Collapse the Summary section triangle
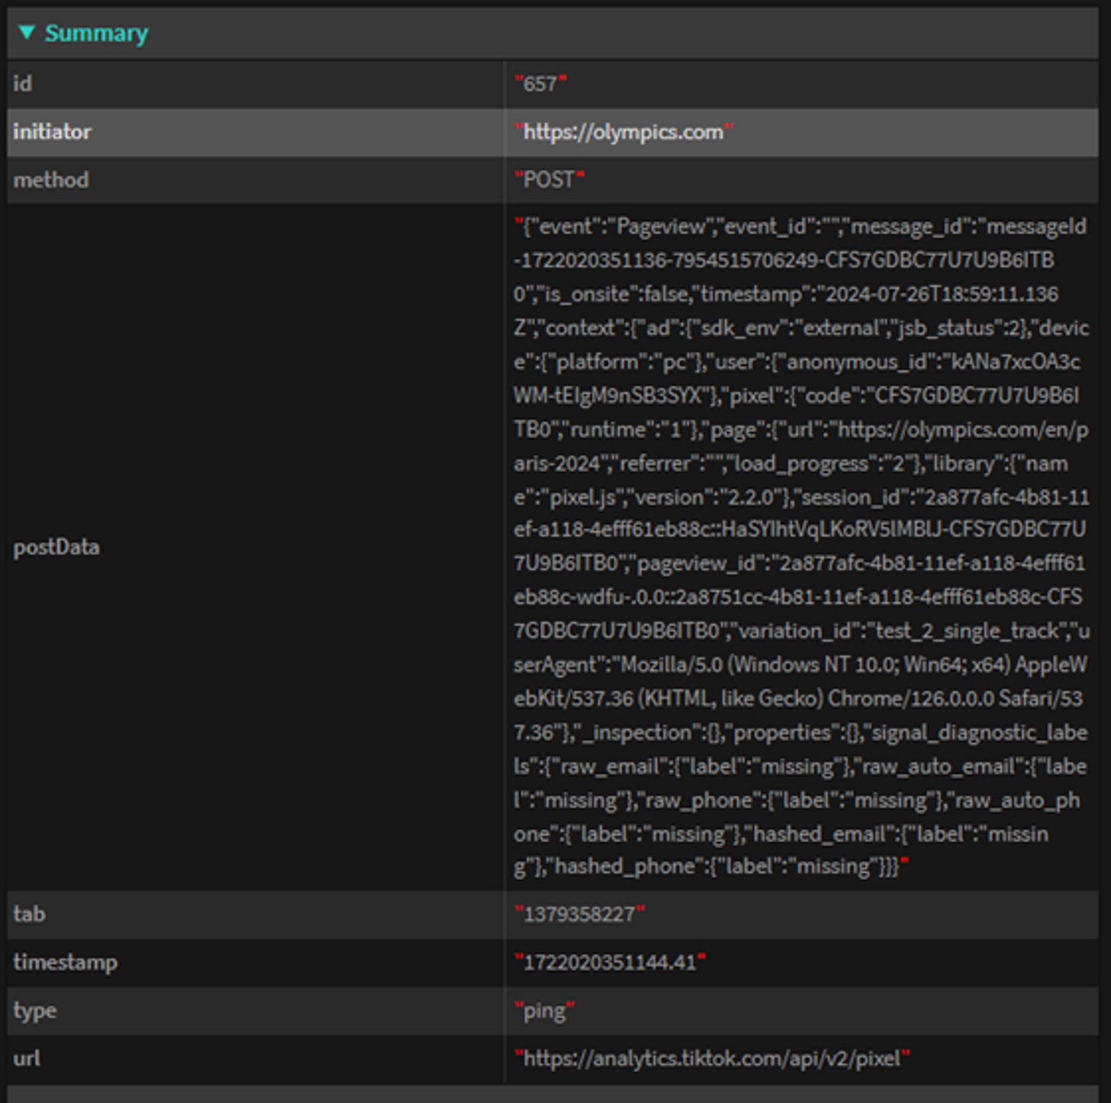The width and height of the screenshot is (1111, 1103). tap(27, 33)
